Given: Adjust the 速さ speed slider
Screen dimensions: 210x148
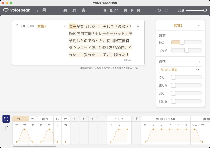Looking at the screenshot, I should click(186, 42).
